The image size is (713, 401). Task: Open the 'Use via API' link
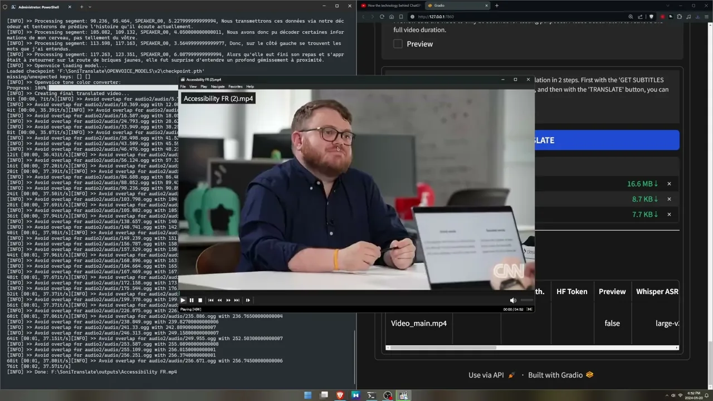coord(492,375)
